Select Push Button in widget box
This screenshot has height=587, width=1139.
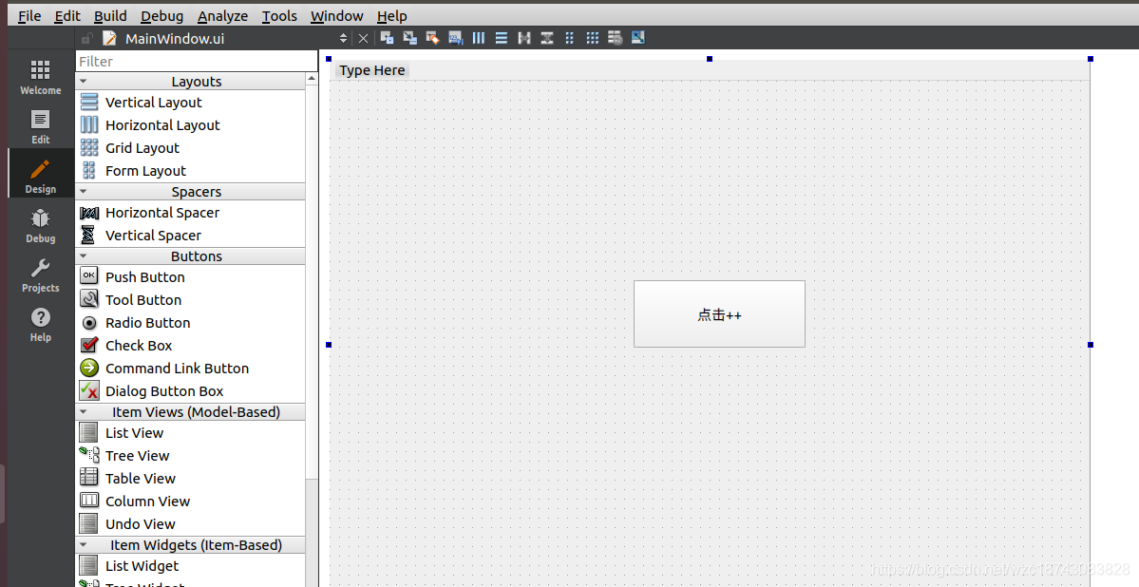[x=190, y=276]
